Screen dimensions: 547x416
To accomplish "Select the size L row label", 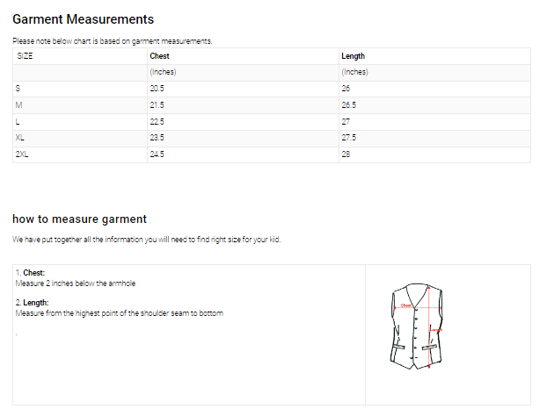I will click(x=18, y=122).
